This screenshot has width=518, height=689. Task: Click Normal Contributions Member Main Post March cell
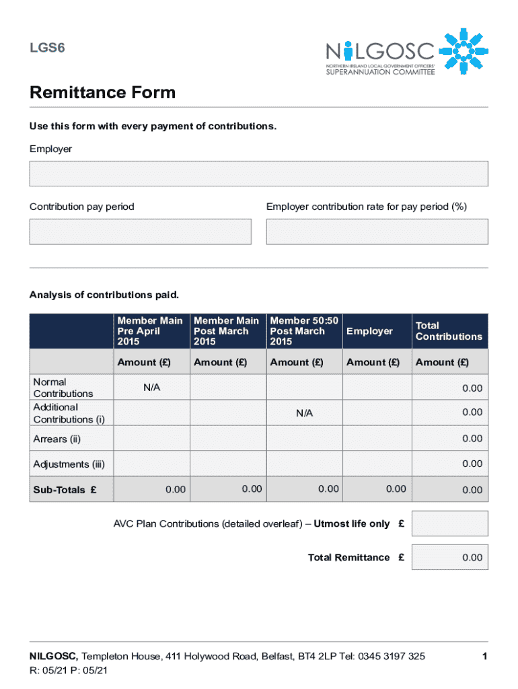click(x=228, y=388)
